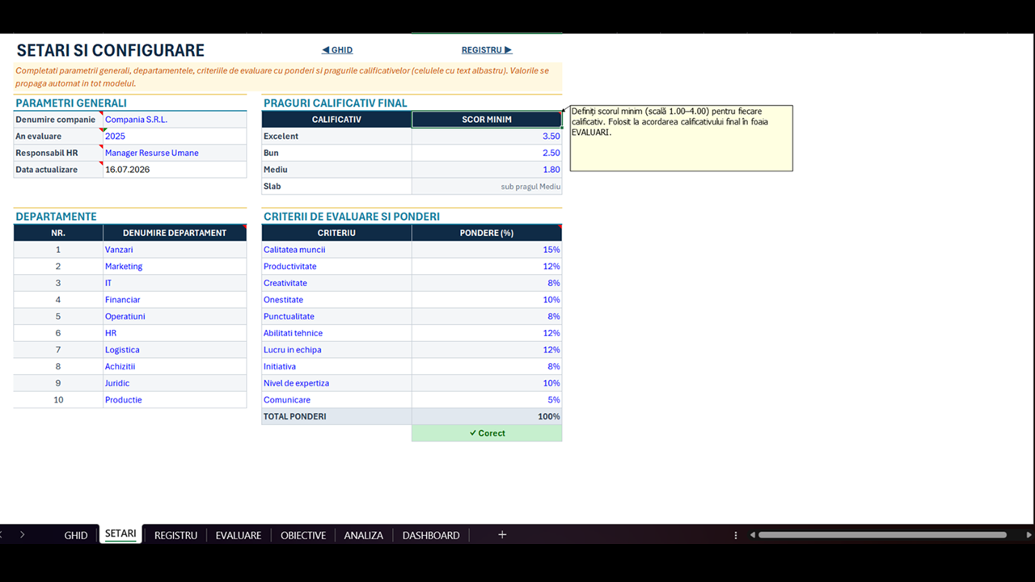Screen dimensions: 1035x582
Task: Select the SETARI sheet tab
Action: pyautogui.click(x=120, y=534)
